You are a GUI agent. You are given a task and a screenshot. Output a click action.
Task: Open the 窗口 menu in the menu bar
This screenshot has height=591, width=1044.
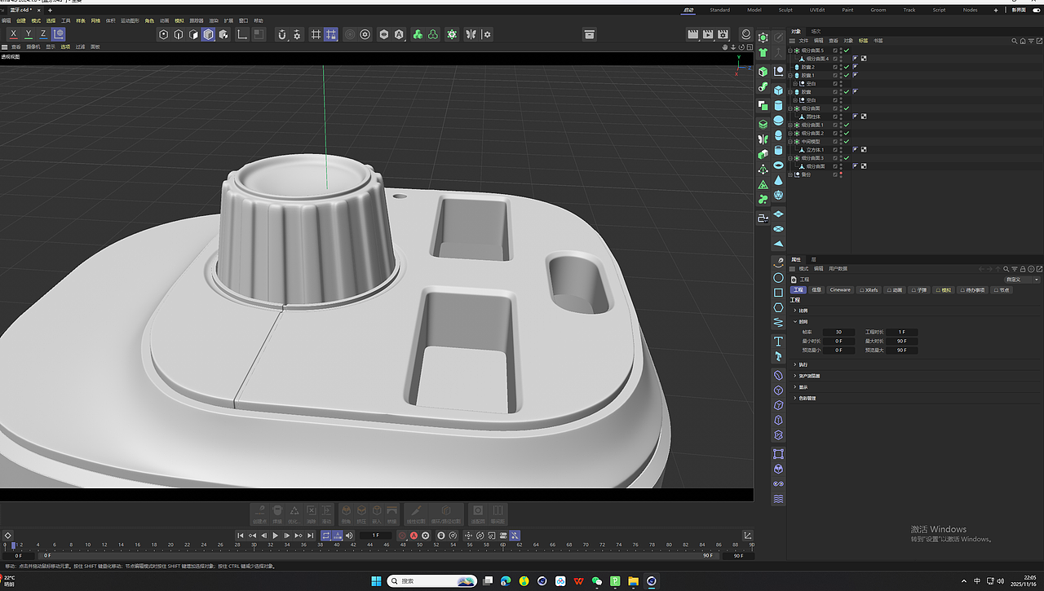[244, 20]
